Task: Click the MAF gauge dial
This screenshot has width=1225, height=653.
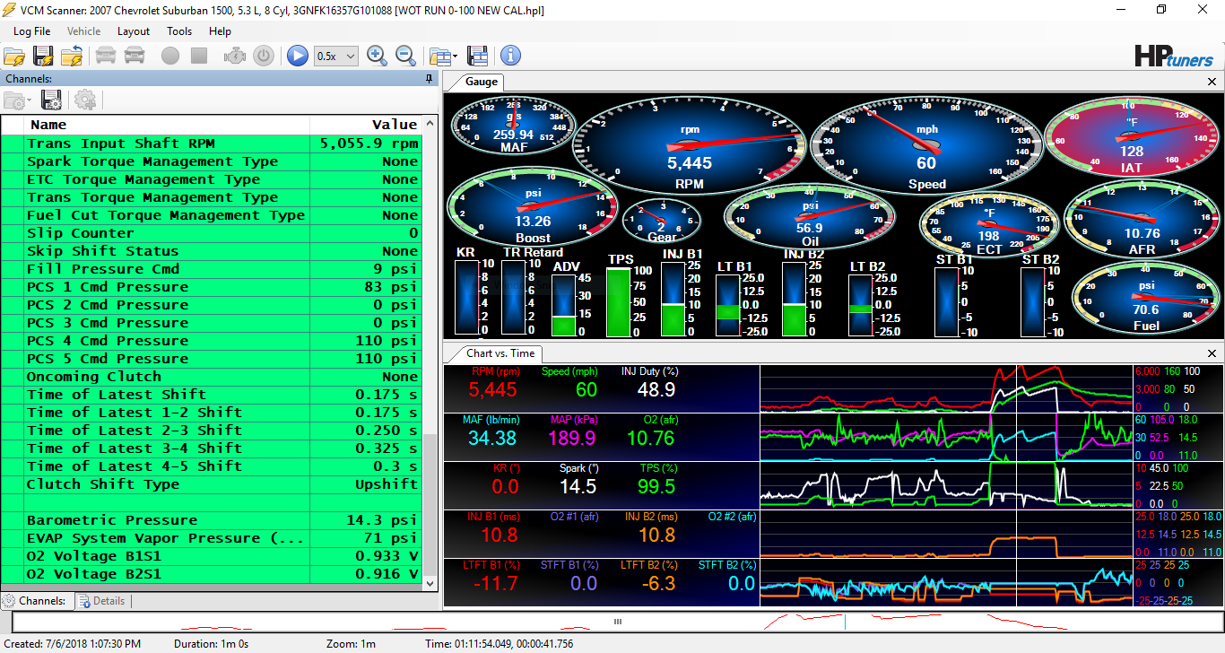Action: (514, 127)
